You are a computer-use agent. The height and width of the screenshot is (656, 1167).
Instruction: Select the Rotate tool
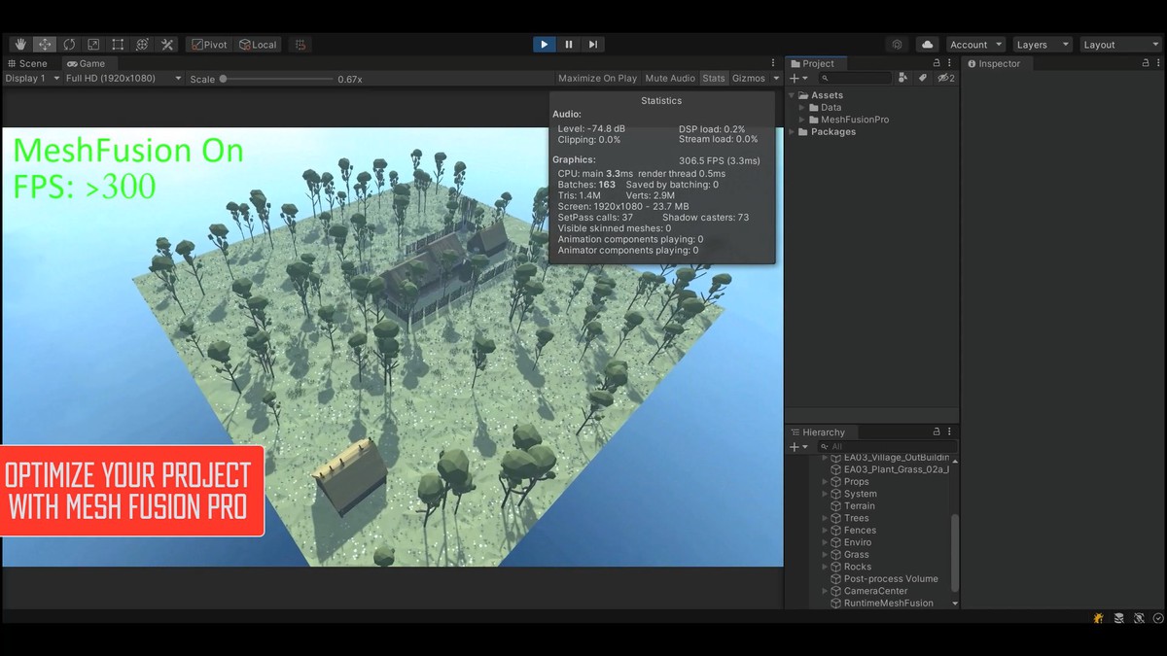(x=69, y=45)
